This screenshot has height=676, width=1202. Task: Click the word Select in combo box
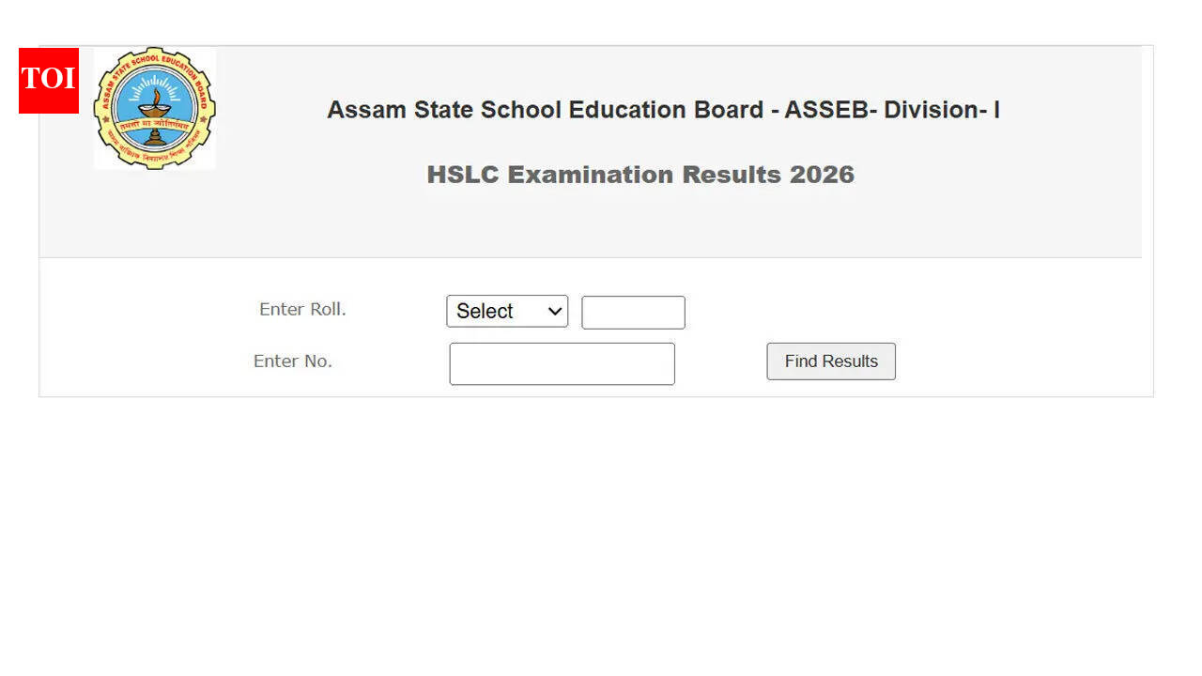pyautogui.click(x=485, y=311)
